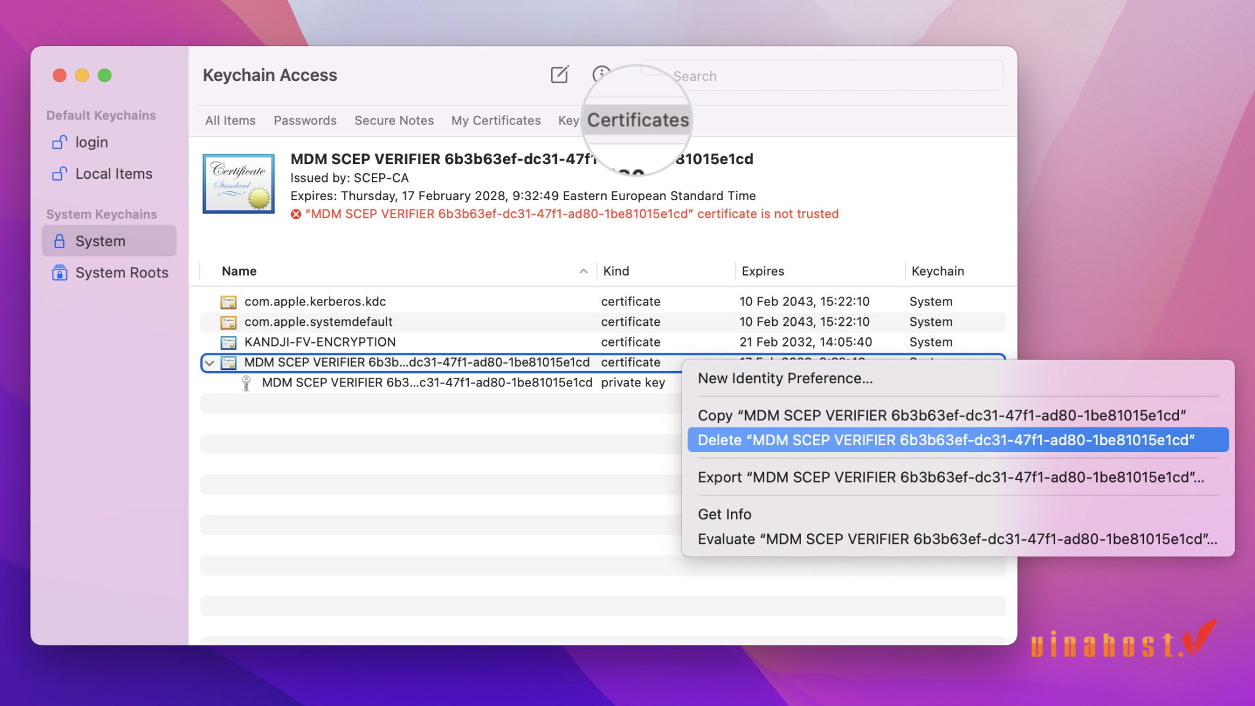Image resolution: width=1255 pixels, height=706 pixels.
Task: Select the System Roots keychain
Action: point(109,272)
